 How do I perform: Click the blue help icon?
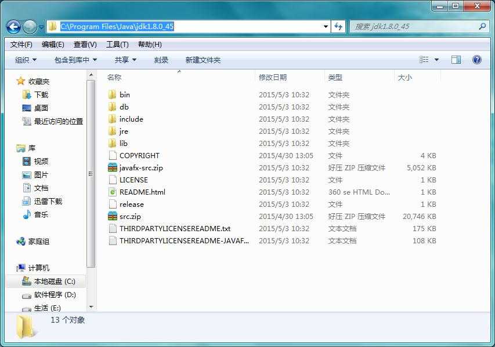(476, 60)
